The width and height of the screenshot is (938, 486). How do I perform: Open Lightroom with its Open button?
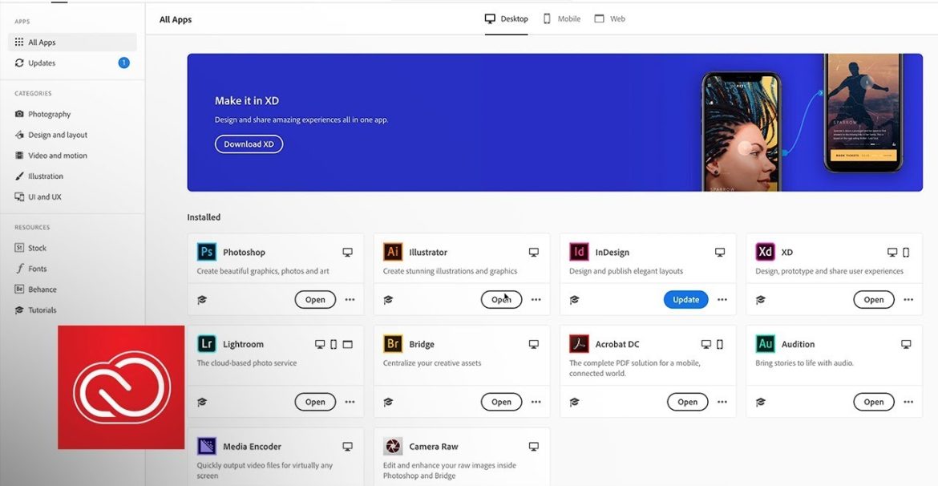(315, 403)
